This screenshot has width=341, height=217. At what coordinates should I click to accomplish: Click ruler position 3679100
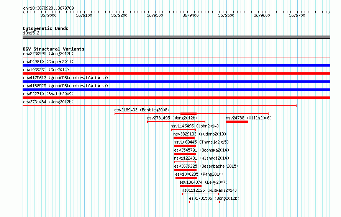click(x=84, y=15)
